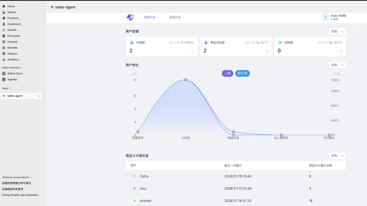Open the Agentic link

[12, 79]
